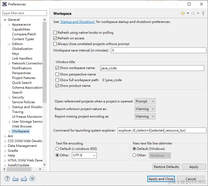
Task: Toggle the Refresh on access checkbox
Action: pos(55,38)
